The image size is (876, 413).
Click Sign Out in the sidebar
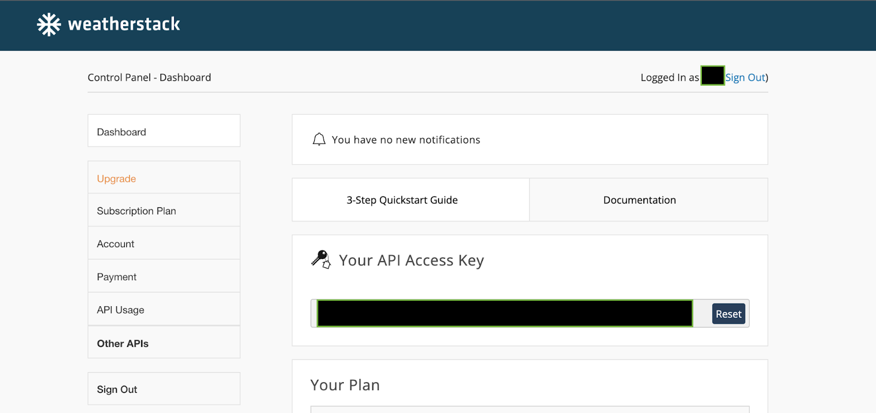click(164, 389)
